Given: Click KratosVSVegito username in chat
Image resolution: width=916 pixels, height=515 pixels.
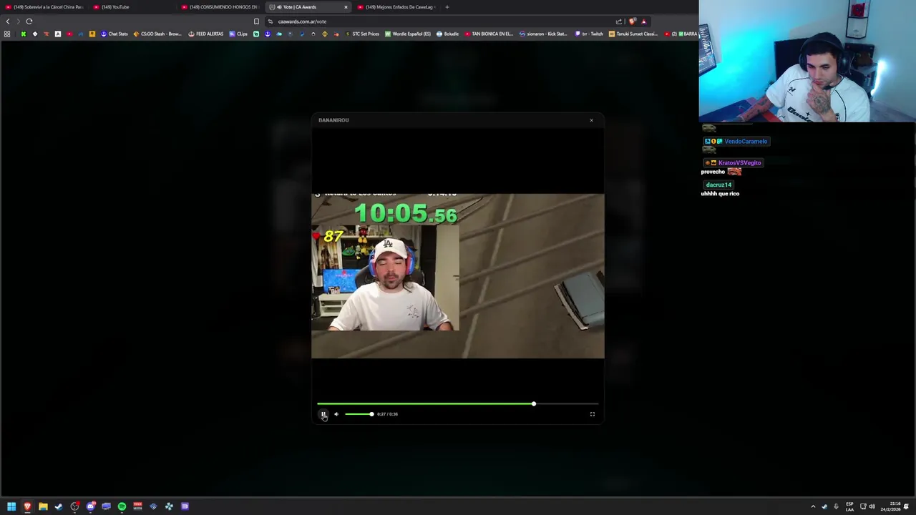Looking at the screenshot, I should [740, 162].
